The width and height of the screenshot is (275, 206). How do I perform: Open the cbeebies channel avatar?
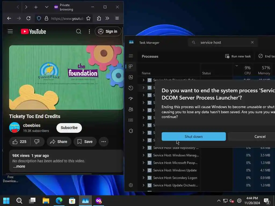[15, 127]
